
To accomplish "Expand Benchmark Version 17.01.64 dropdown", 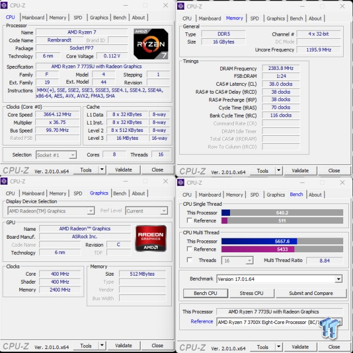I will click(x=338, y=279).
